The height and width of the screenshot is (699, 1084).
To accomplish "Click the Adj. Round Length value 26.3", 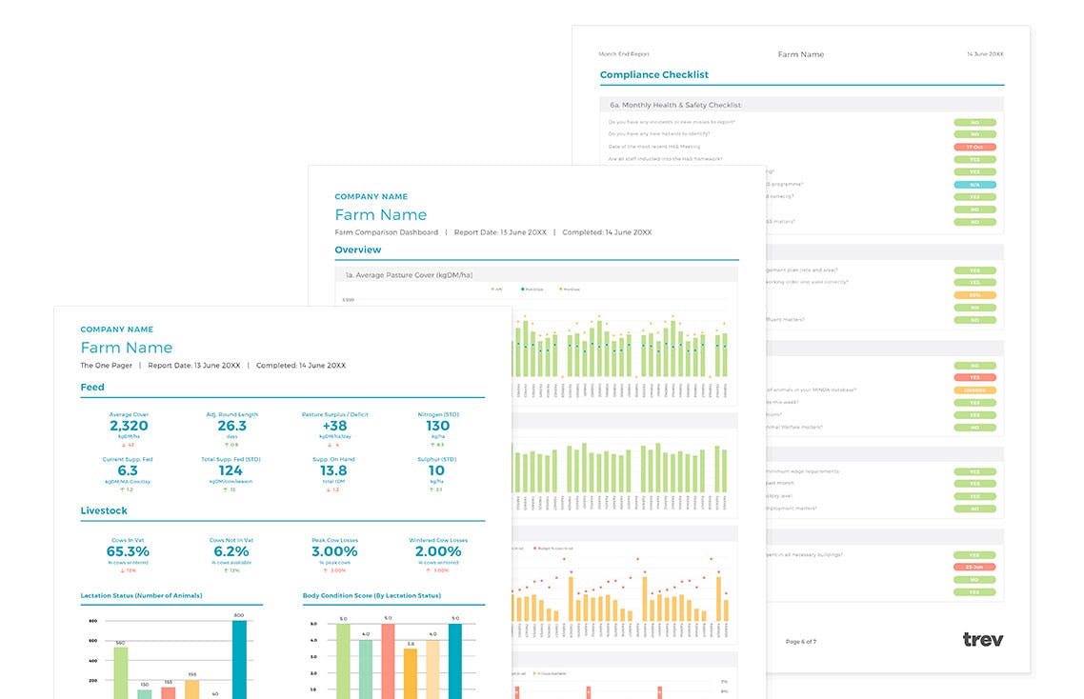I will 231,426.
